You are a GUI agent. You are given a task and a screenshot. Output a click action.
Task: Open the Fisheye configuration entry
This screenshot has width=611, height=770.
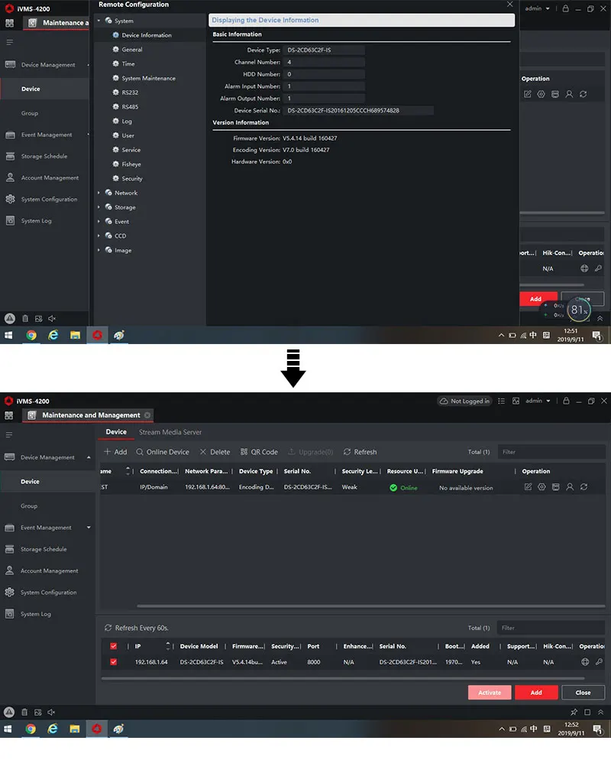click(131, 164)
